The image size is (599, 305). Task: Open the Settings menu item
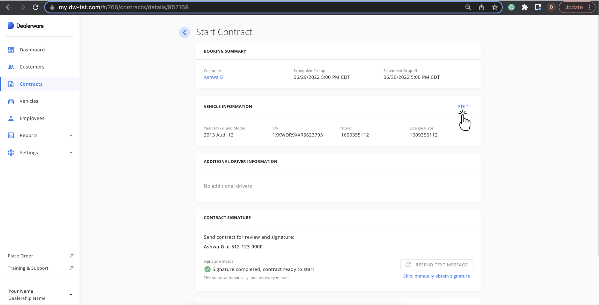coord(40,152)
